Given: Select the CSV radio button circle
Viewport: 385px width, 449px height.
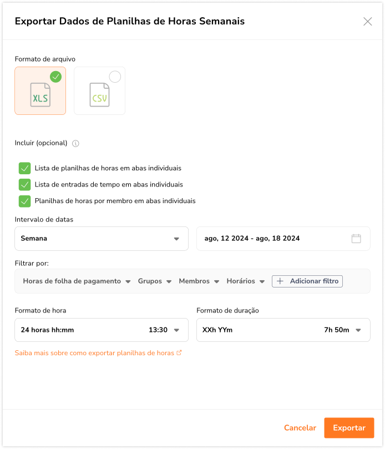Looking at the screenshot, I should (x=115, y=77).
